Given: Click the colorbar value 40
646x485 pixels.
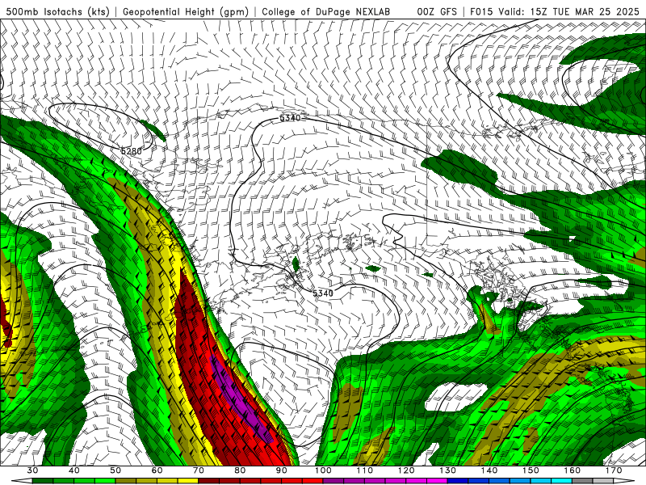Looking at the screenshot, I should (x=73, y=470).
